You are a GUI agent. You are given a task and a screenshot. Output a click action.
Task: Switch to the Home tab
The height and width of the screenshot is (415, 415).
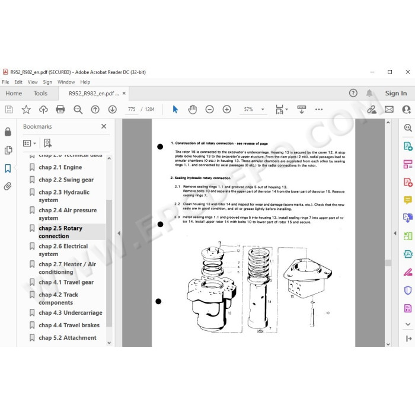click(x=14, y=94)
